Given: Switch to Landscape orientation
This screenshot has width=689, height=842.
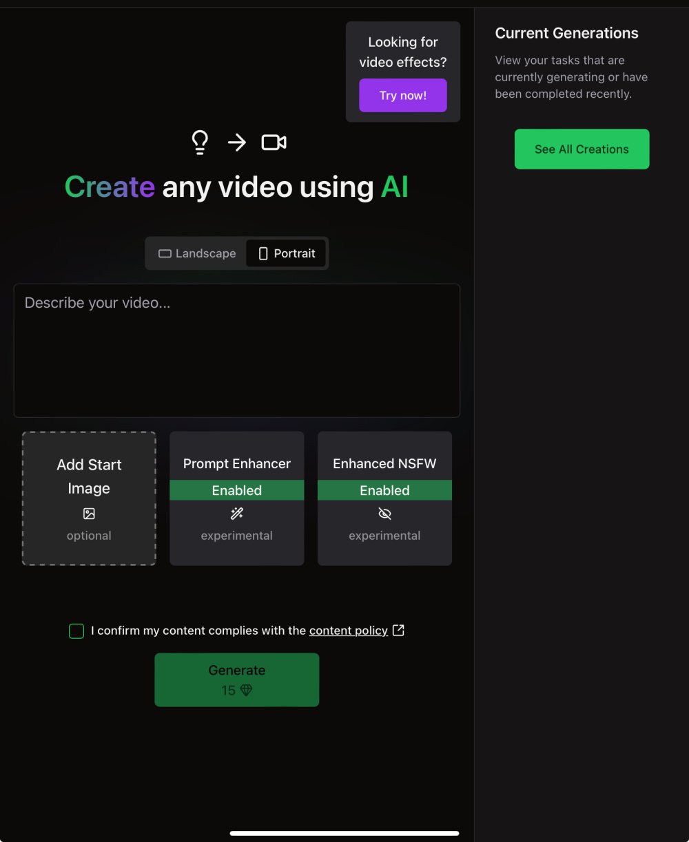Looking at the screenshot, I should (197, 253).
